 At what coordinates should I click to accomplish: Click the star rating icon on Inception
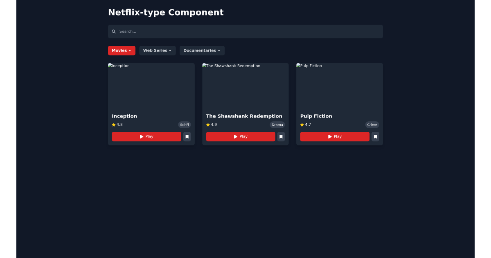pos(113,124)
